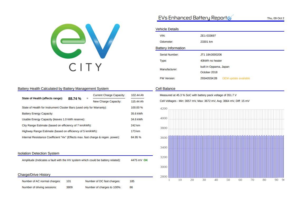Viewport: 294px width, 204px height.
Task: Click the odometer reading 23301 km
Action: [x=206, y=42]
